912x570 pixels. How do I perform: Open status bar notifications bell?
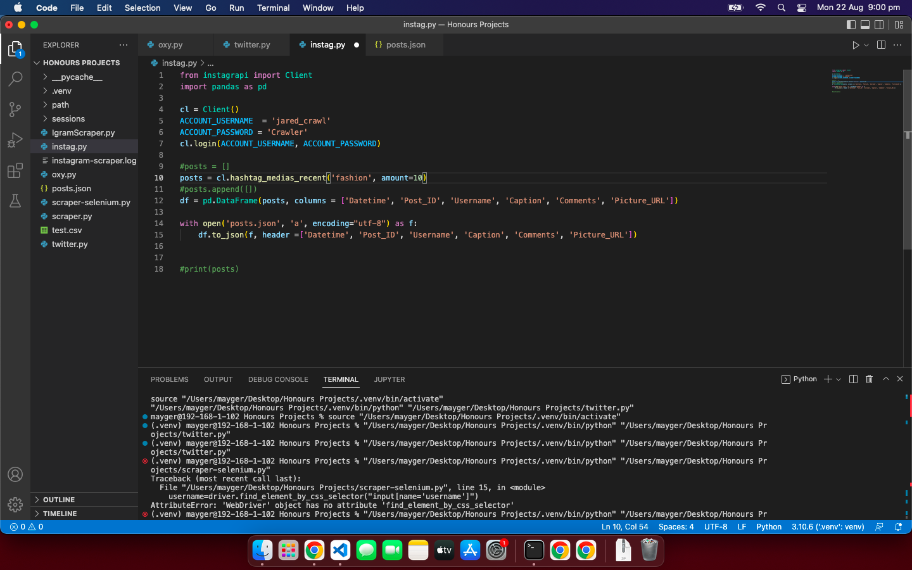(898, 527)
